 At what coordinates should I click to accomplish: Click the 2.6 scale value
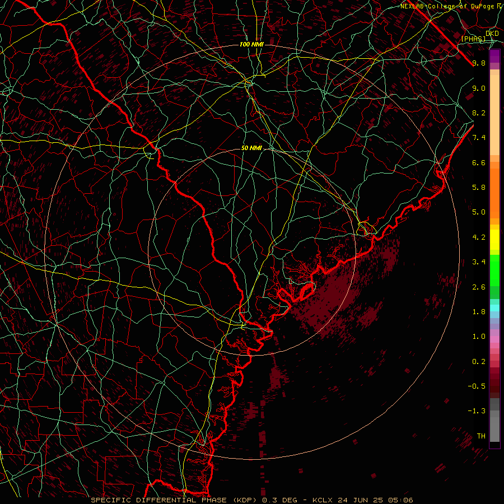479,287
